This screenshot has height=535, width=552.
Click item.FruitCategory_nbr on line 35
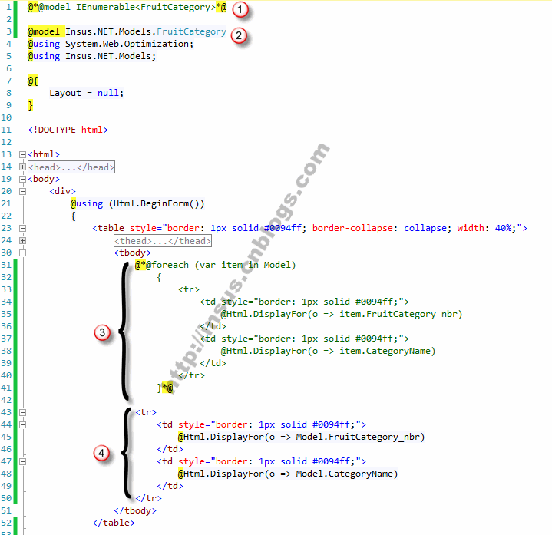tap(398, 314)
